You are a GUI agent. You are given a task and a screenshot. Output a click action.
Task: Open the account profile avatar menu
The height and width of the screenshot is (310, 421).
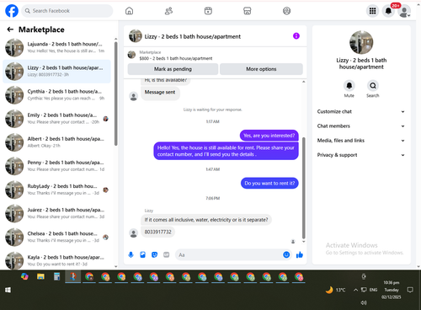click(404, 11)
